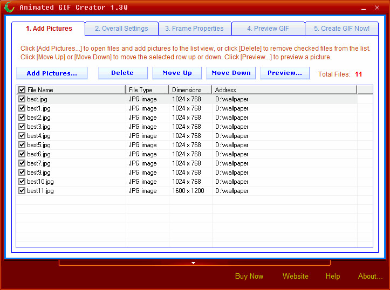The height and width of the screenshot is (290, 390).
Task: Click the Add Pictures... button
Action: coord(52,73)
